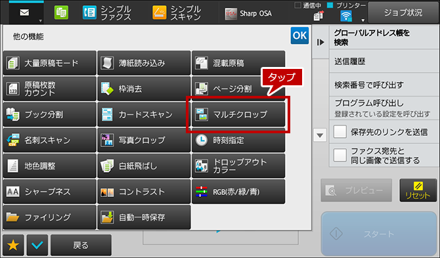Open シンプルスキャン mode
The image size is (440, 258).
(x=177, y=13)
